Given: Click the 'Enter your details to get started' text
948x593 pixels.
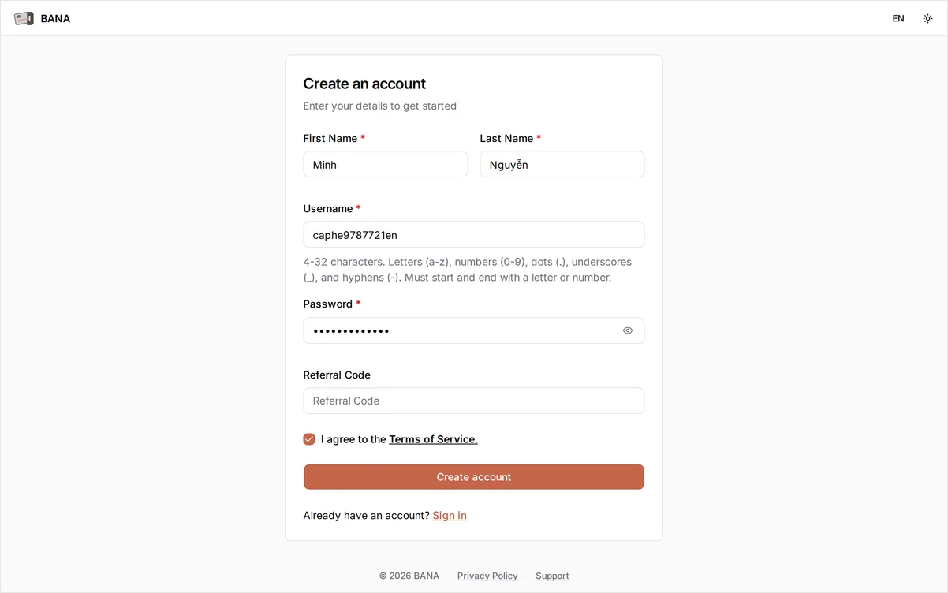Looking at the screenshot, I should [380, 106].
